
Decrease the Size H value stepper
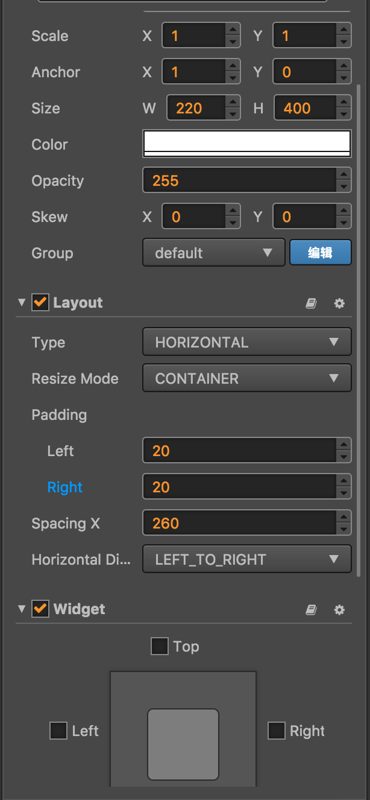343,115
